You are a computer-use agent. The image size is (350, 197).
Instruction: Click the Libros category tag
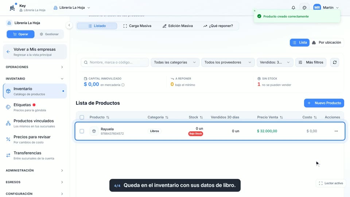click(x=155, y=131)
